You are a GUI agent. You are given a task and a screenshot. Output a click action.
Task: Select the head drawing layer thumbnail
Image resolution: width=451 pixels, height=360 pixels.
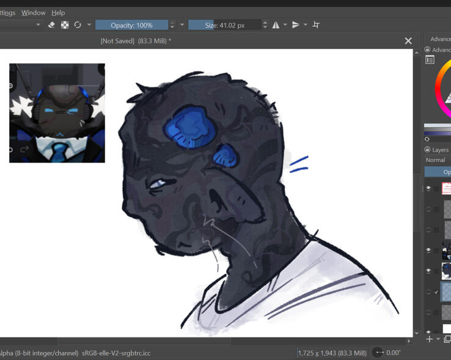click(x=446, y=271)
